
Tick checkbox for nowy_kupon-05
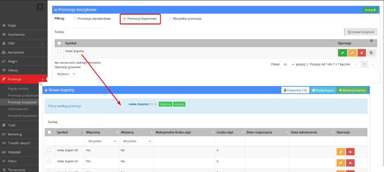pyautogui.click(x=49, y=150)
